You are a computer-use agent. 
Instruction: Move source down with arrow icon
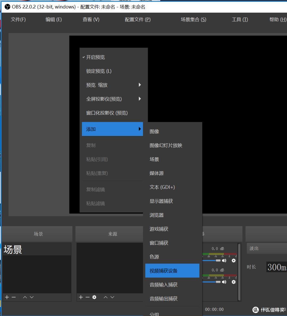point(112,297)
